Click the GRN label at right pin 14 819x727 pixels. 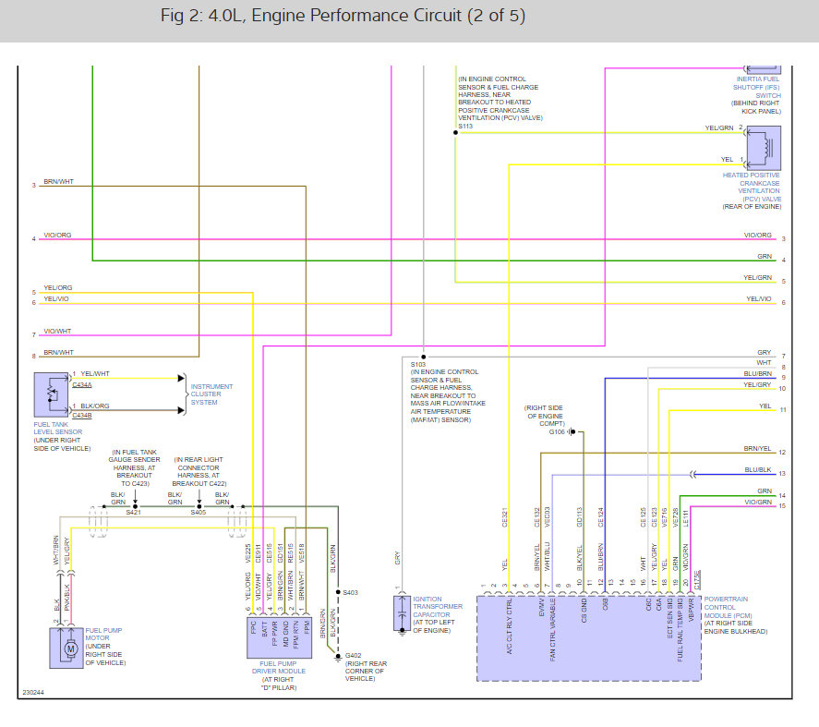(765, 491)
